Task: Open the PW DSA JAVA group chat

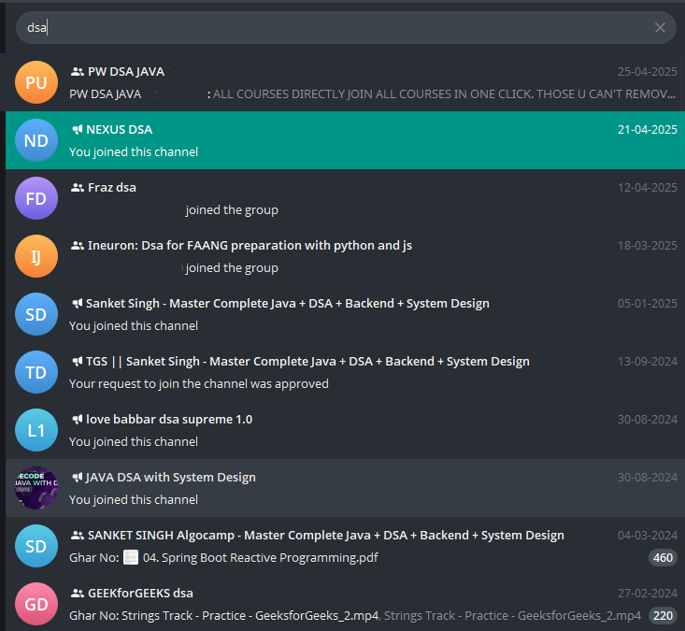Action: (x=126, y=72)
